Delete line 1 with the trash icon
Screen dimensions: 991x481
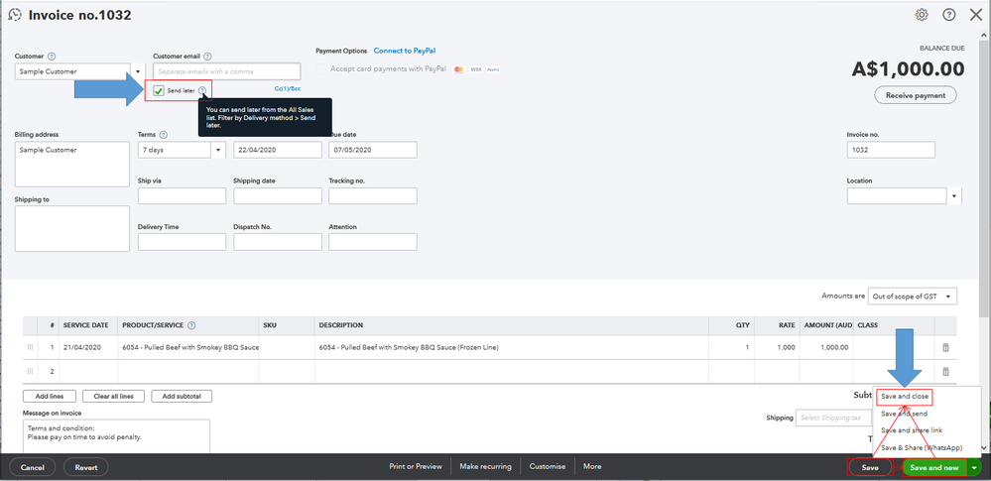pos(945,348)
